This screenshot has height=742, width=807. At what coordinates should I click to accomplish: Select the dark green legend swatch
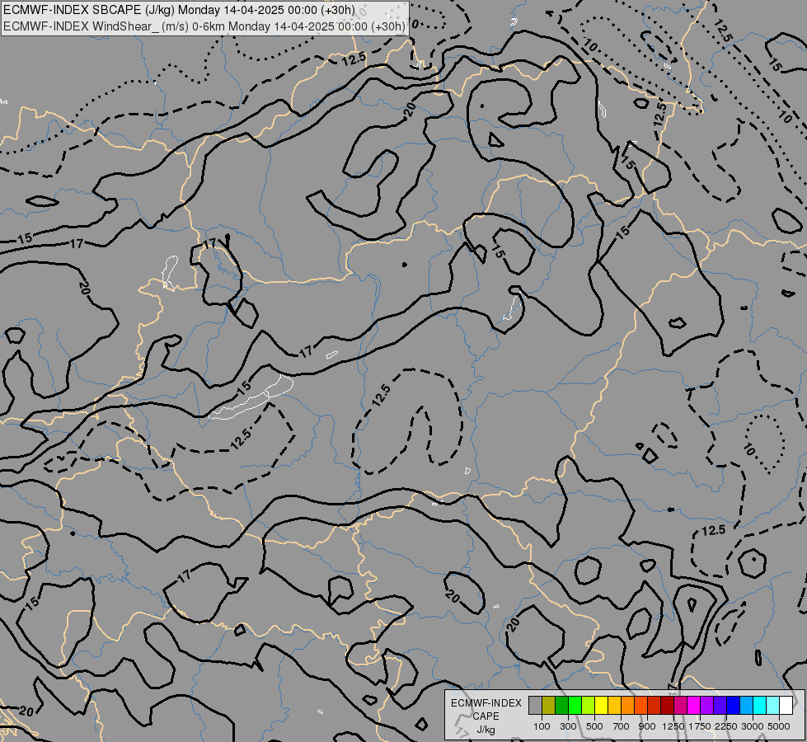coord(561,705)
